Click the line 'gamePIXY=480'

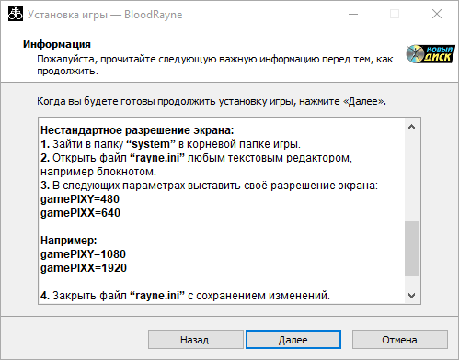point(80,199)
